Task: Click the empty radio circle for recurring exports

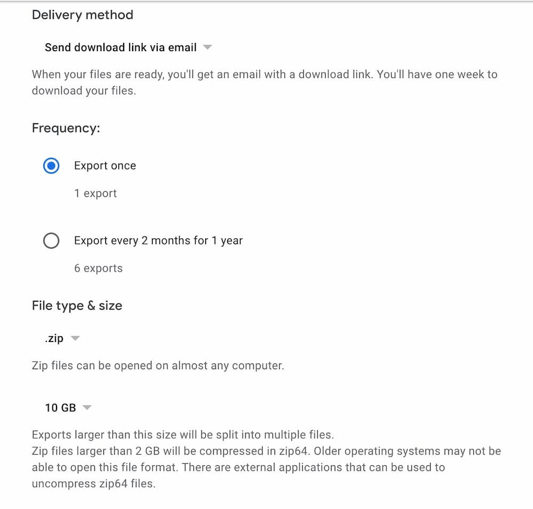Action: (x=51, y=241)
